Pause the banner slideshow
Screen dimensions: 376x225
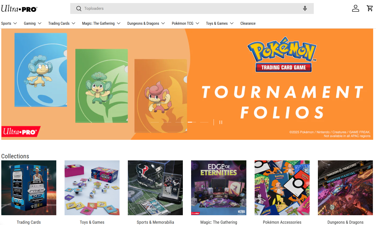click(x=221, y=122)
